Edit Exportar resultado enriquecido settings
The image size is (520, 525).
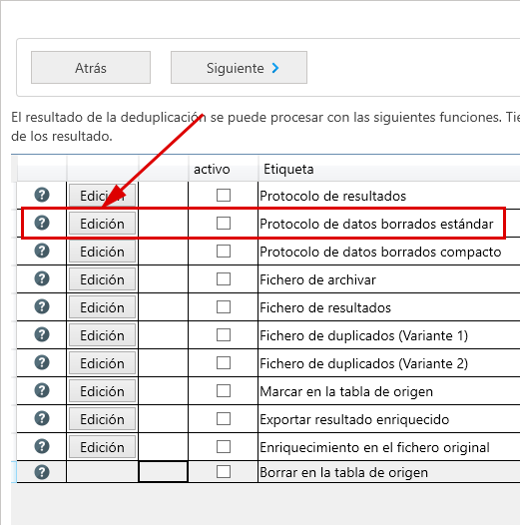pos(103,419)
